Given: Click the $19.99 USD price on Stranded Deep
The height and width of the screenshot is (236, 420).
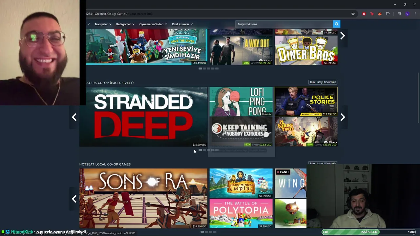Looking at the screenshot, I should click(x=199, y=145).
